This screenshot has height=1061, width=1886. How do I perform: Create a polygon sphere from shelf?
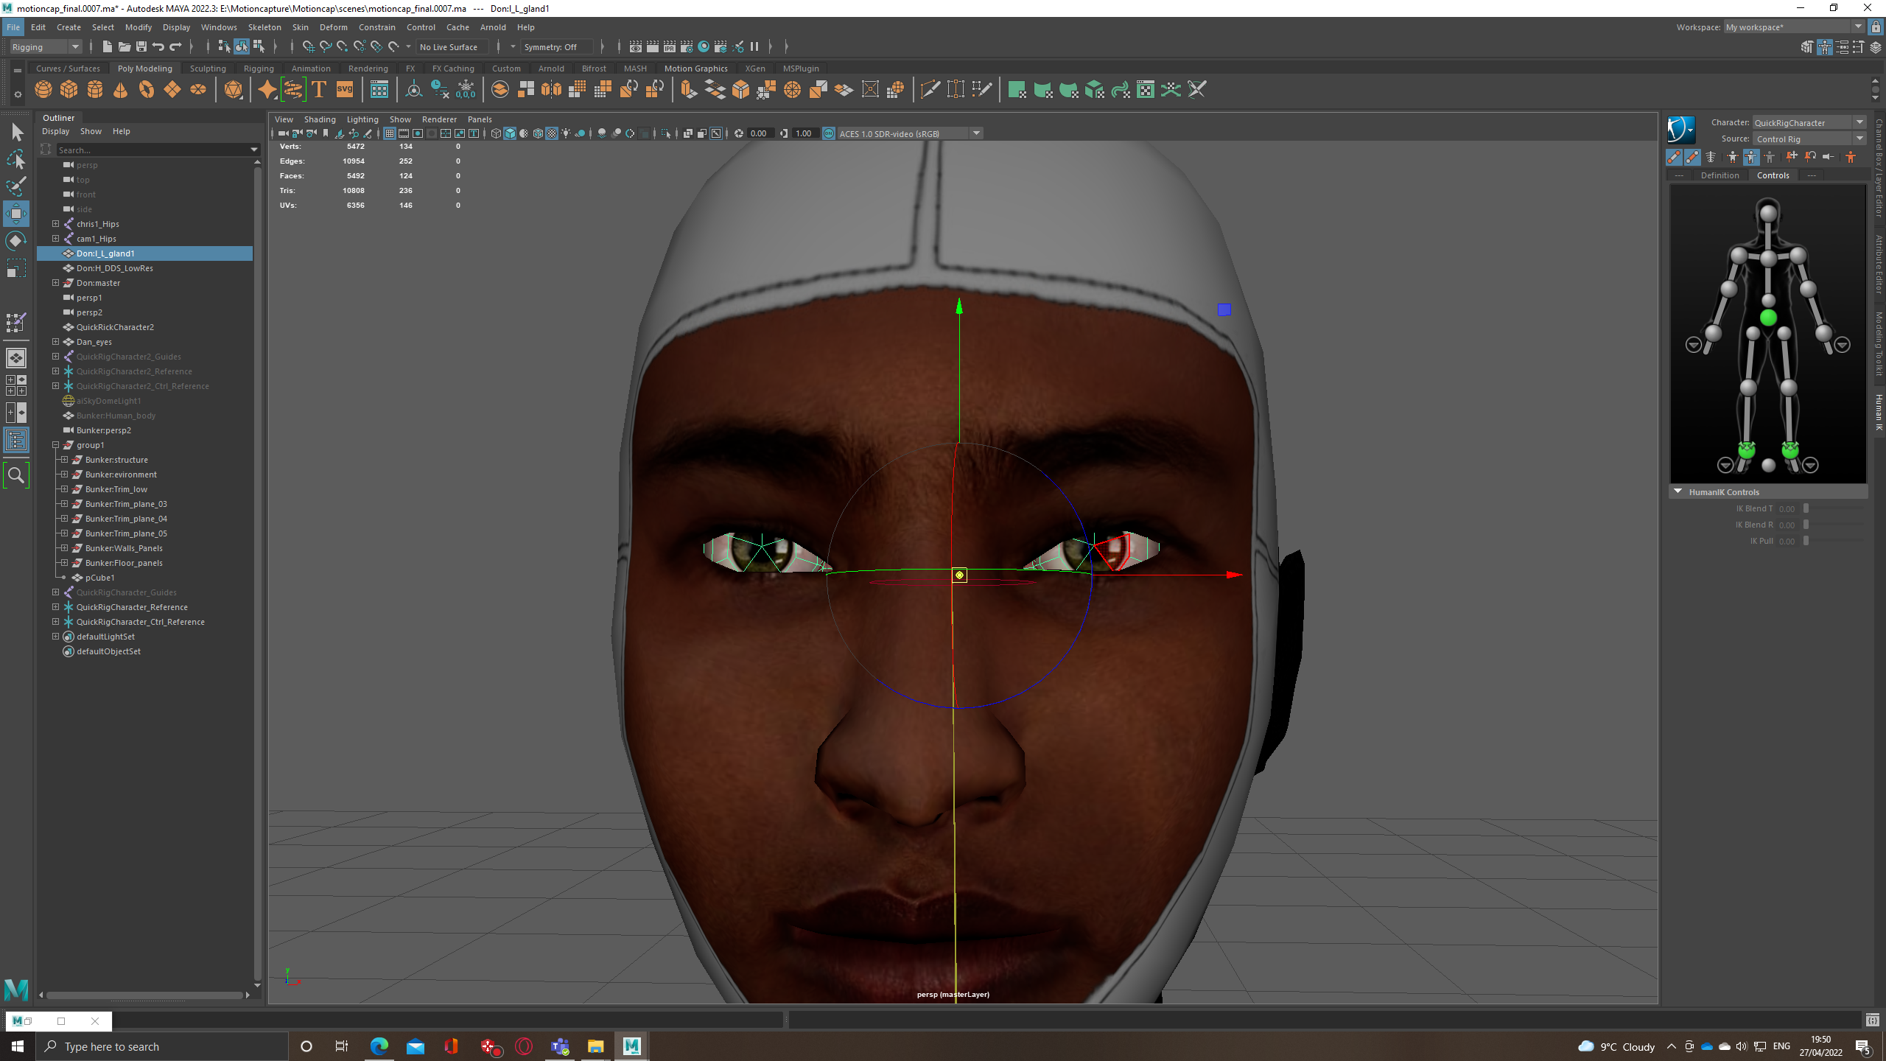coord(43,90)
